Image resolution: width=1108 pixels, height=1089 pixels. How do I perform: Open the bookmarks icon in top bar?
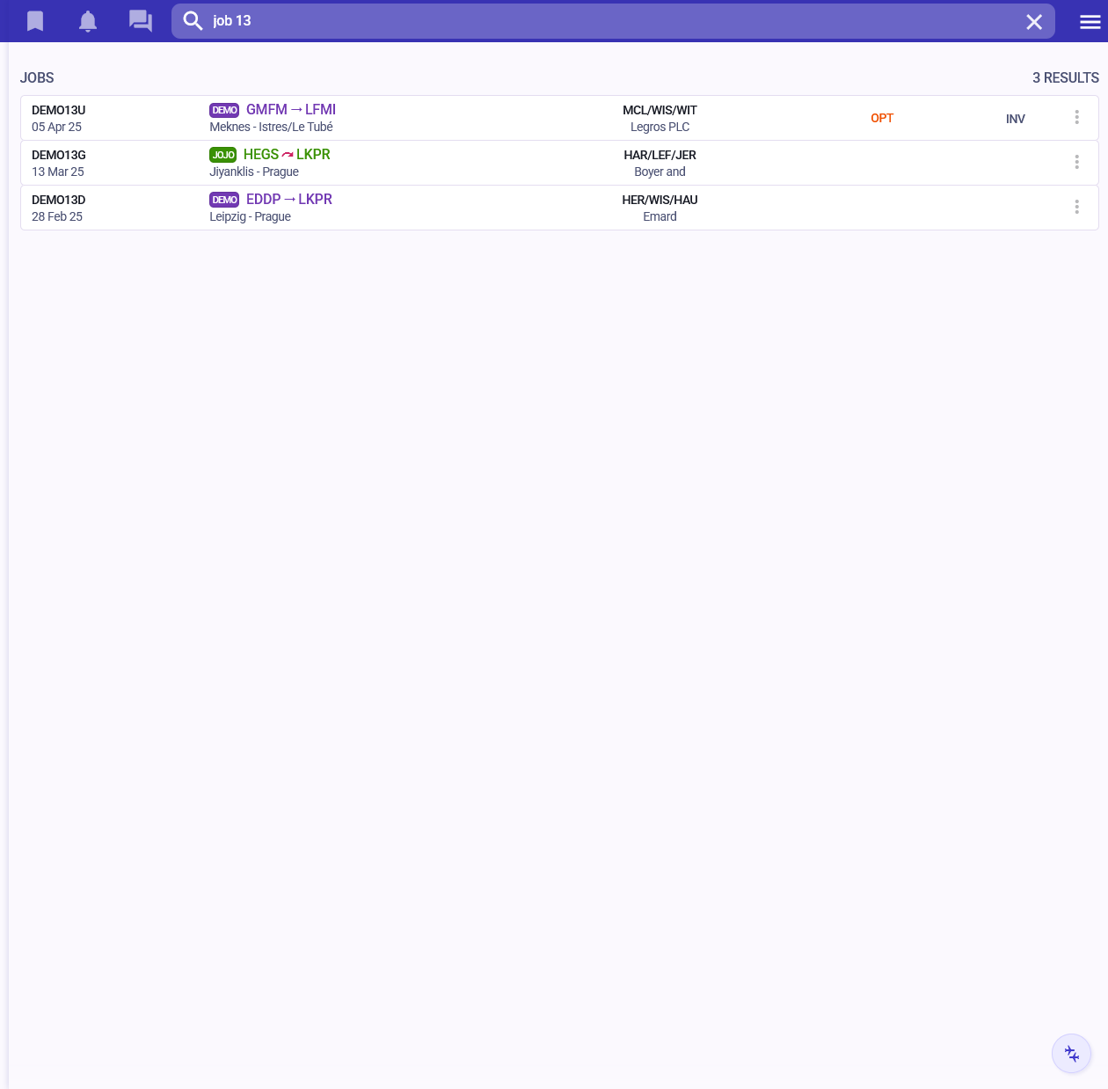[35, 21]
